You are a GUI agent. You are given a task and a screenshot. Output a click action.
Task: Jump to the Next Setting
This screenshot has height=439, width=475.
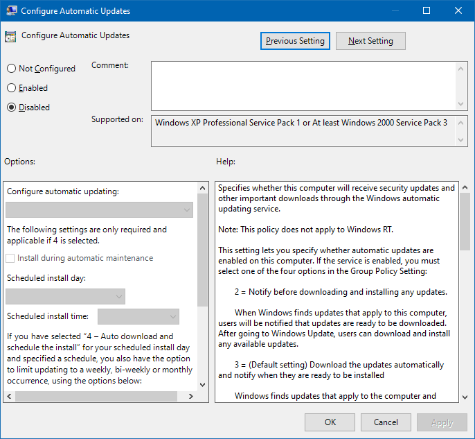pyautogui.click(x=370, y=41)
